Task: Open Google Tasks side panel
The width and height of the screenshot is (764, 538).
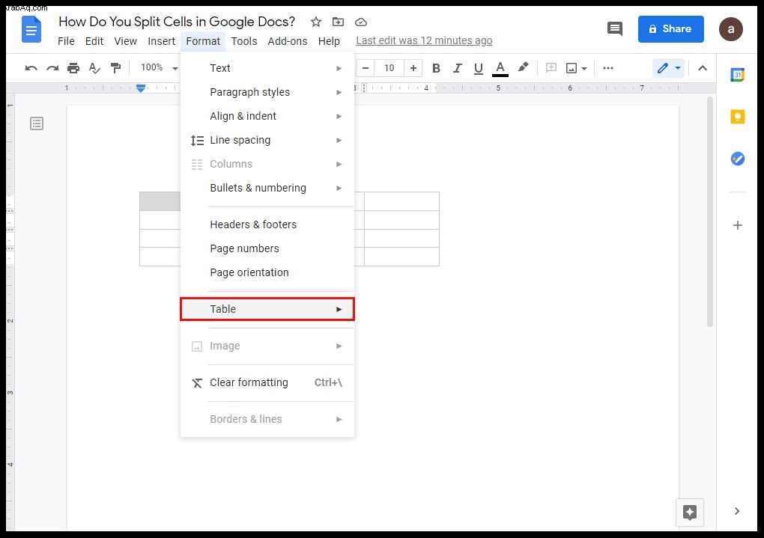Action: pos(737,159)
